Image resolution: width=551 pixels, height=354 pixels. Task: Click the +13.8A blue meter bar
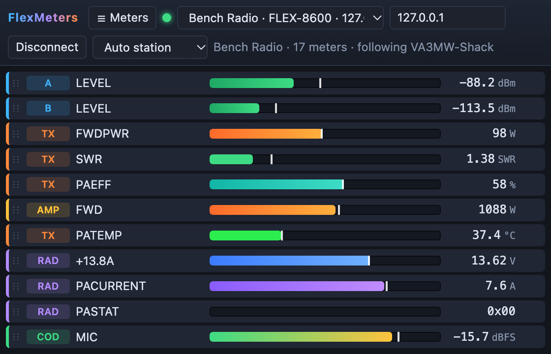click(x=325, y=261)
